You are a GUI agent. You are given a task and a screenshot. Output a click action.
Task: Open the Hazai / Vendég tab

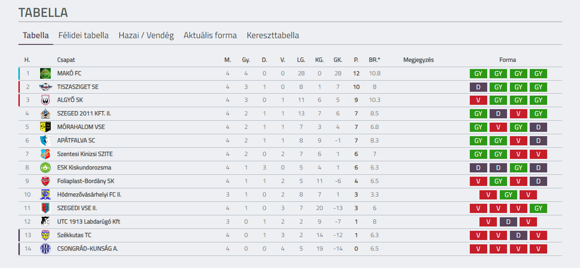tap(146, 35)
